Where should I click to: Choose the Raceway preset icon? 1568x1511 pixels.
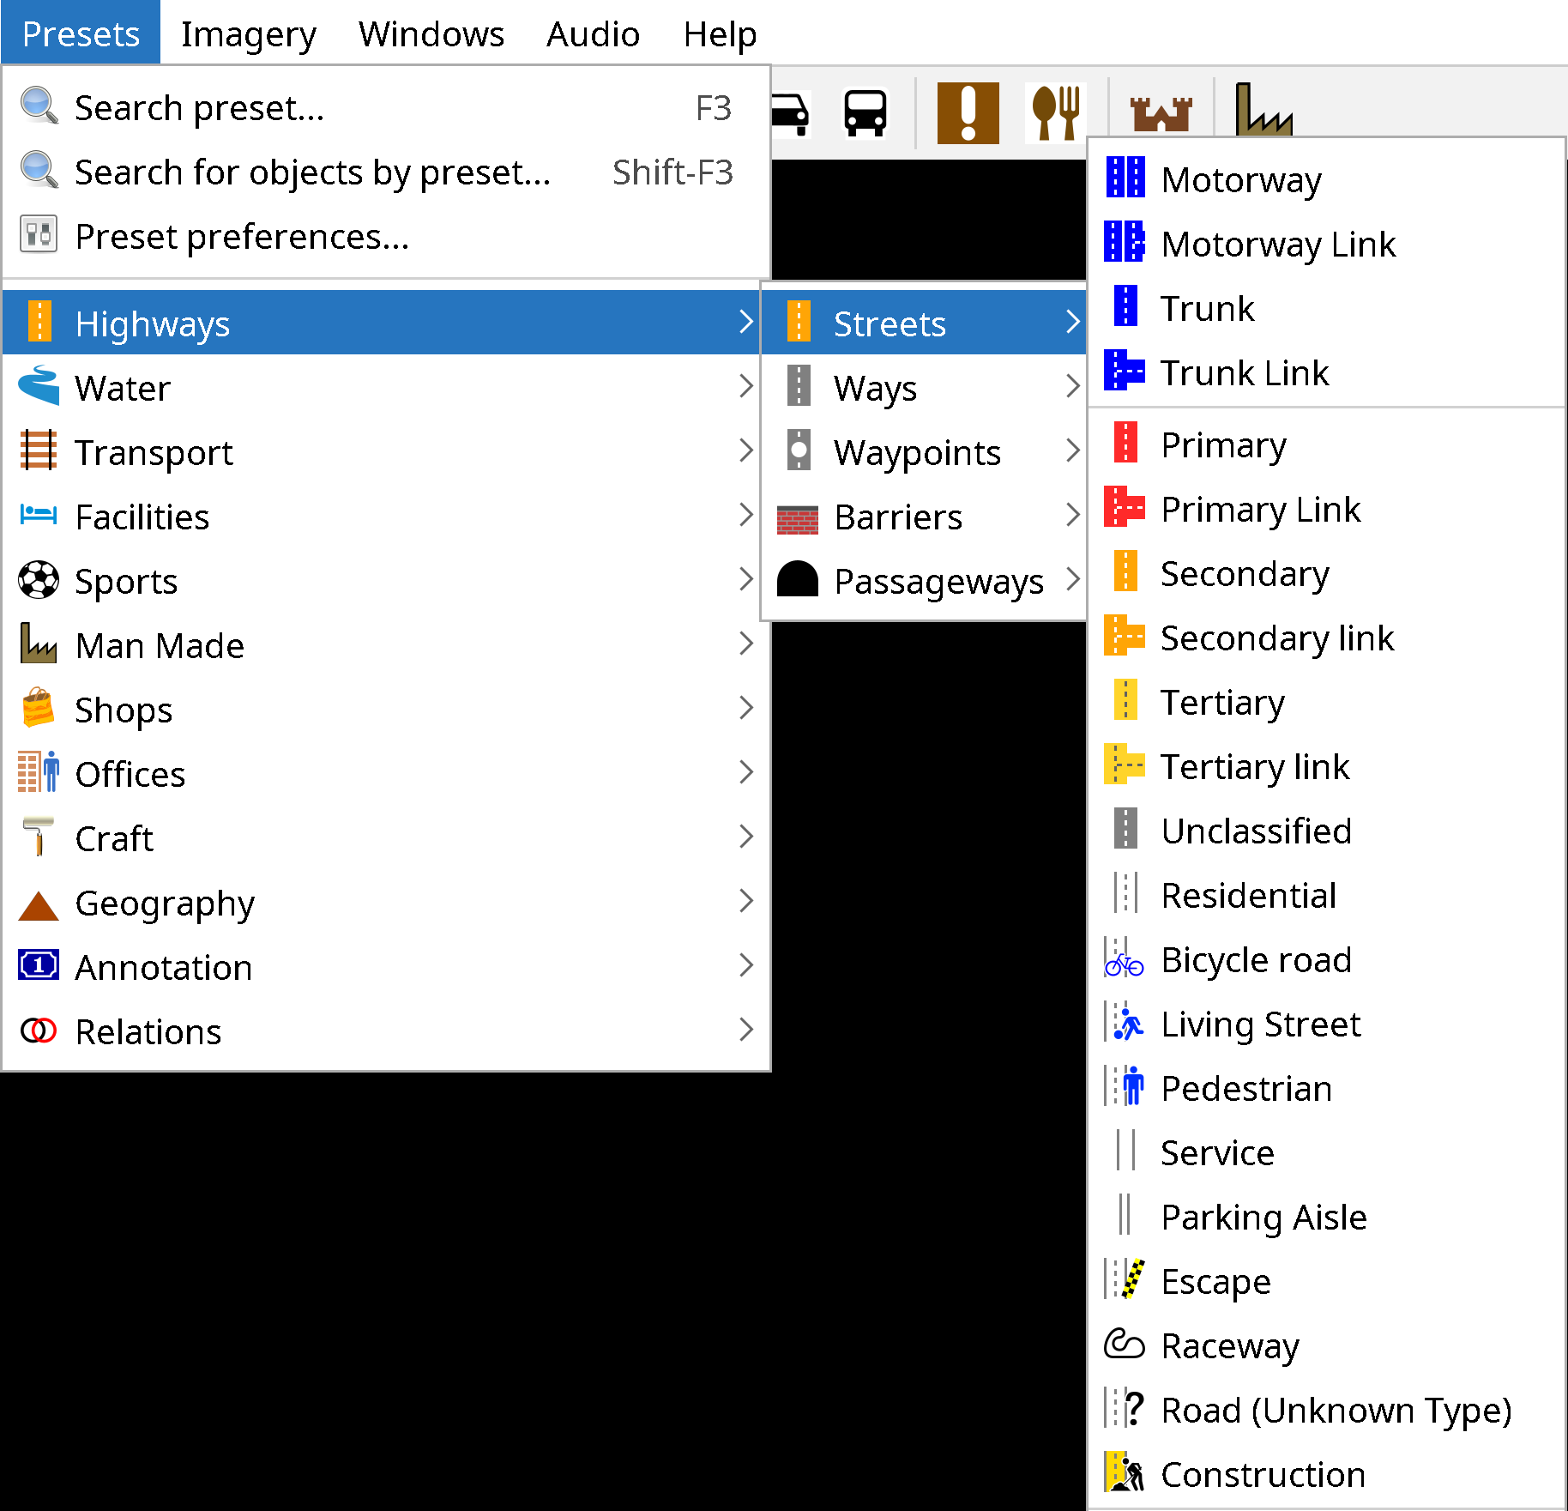point(1124,1345)
